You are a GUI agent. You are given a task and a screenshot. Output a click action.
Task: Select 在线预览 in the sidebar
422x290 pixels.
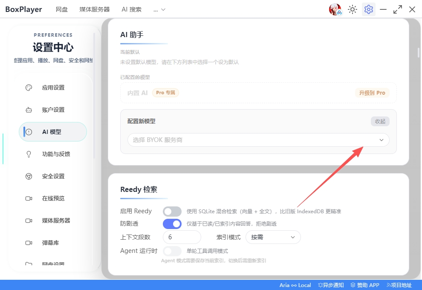(53, 198)
